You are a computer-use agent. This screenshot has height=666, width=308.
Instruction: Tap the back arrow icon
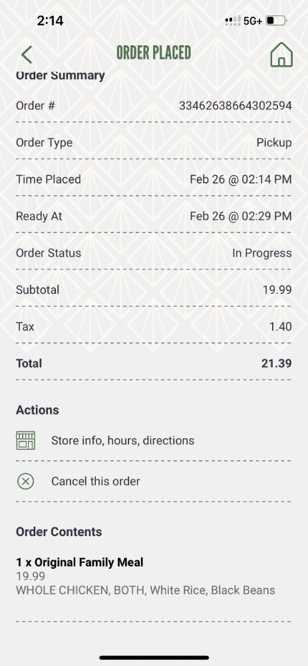coord(27,55)
